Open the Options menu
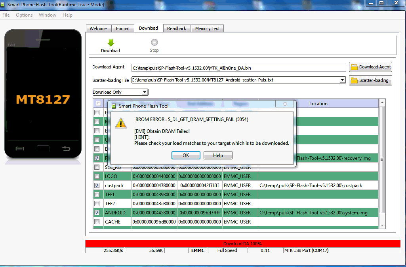 pos(24,15)
